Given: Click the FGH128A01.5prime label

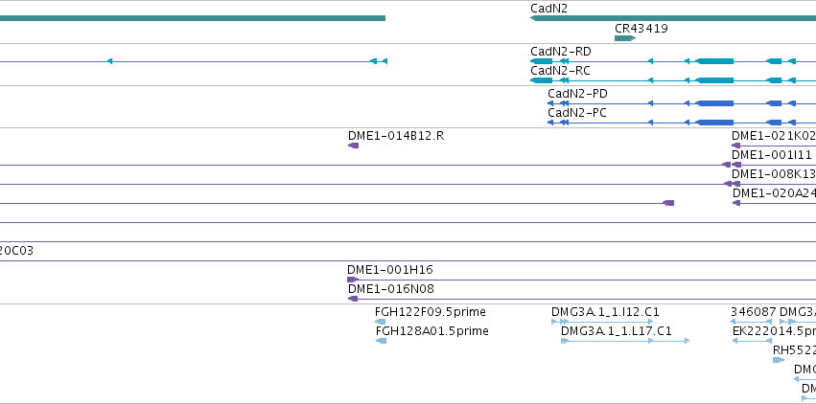Looking at the screenshot, I should 431,331.
